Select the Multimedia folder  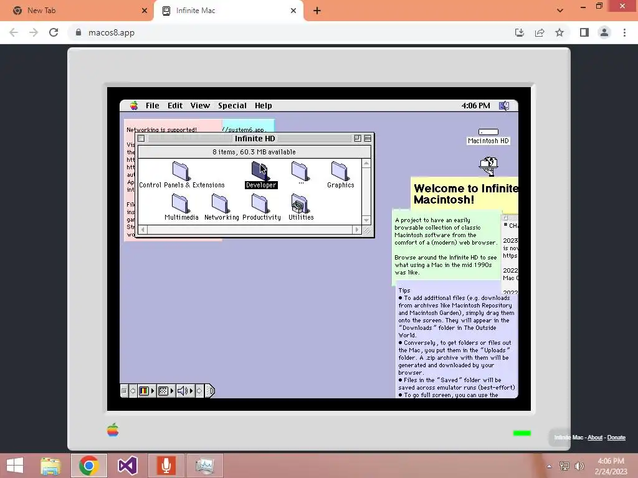click(181, 207)
